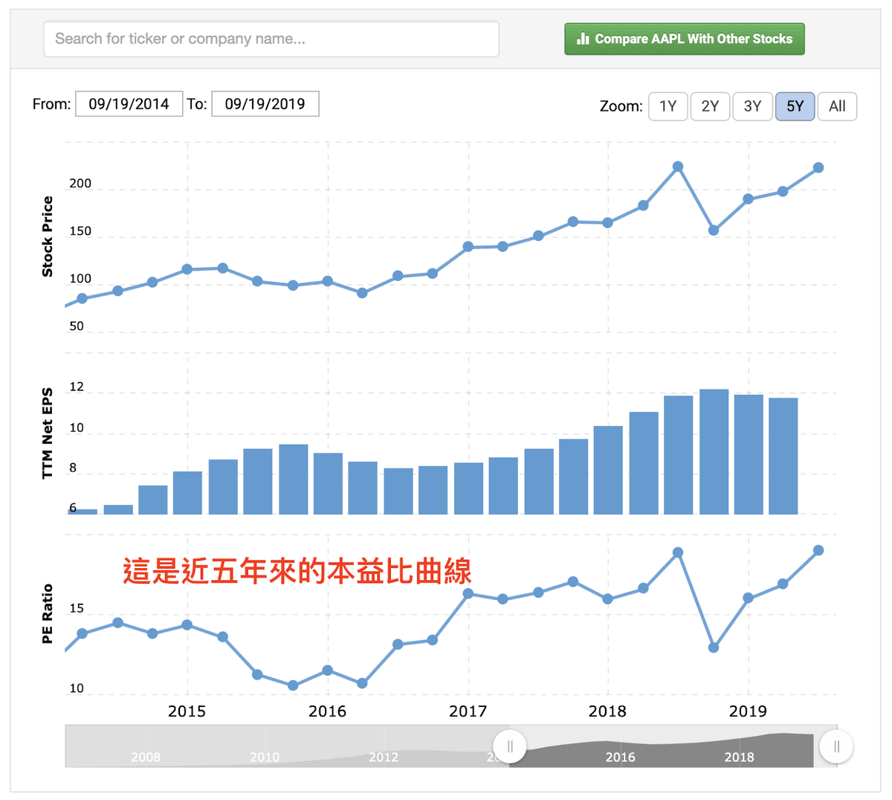Click the dip in PE Ratio near late 2018

712,647
